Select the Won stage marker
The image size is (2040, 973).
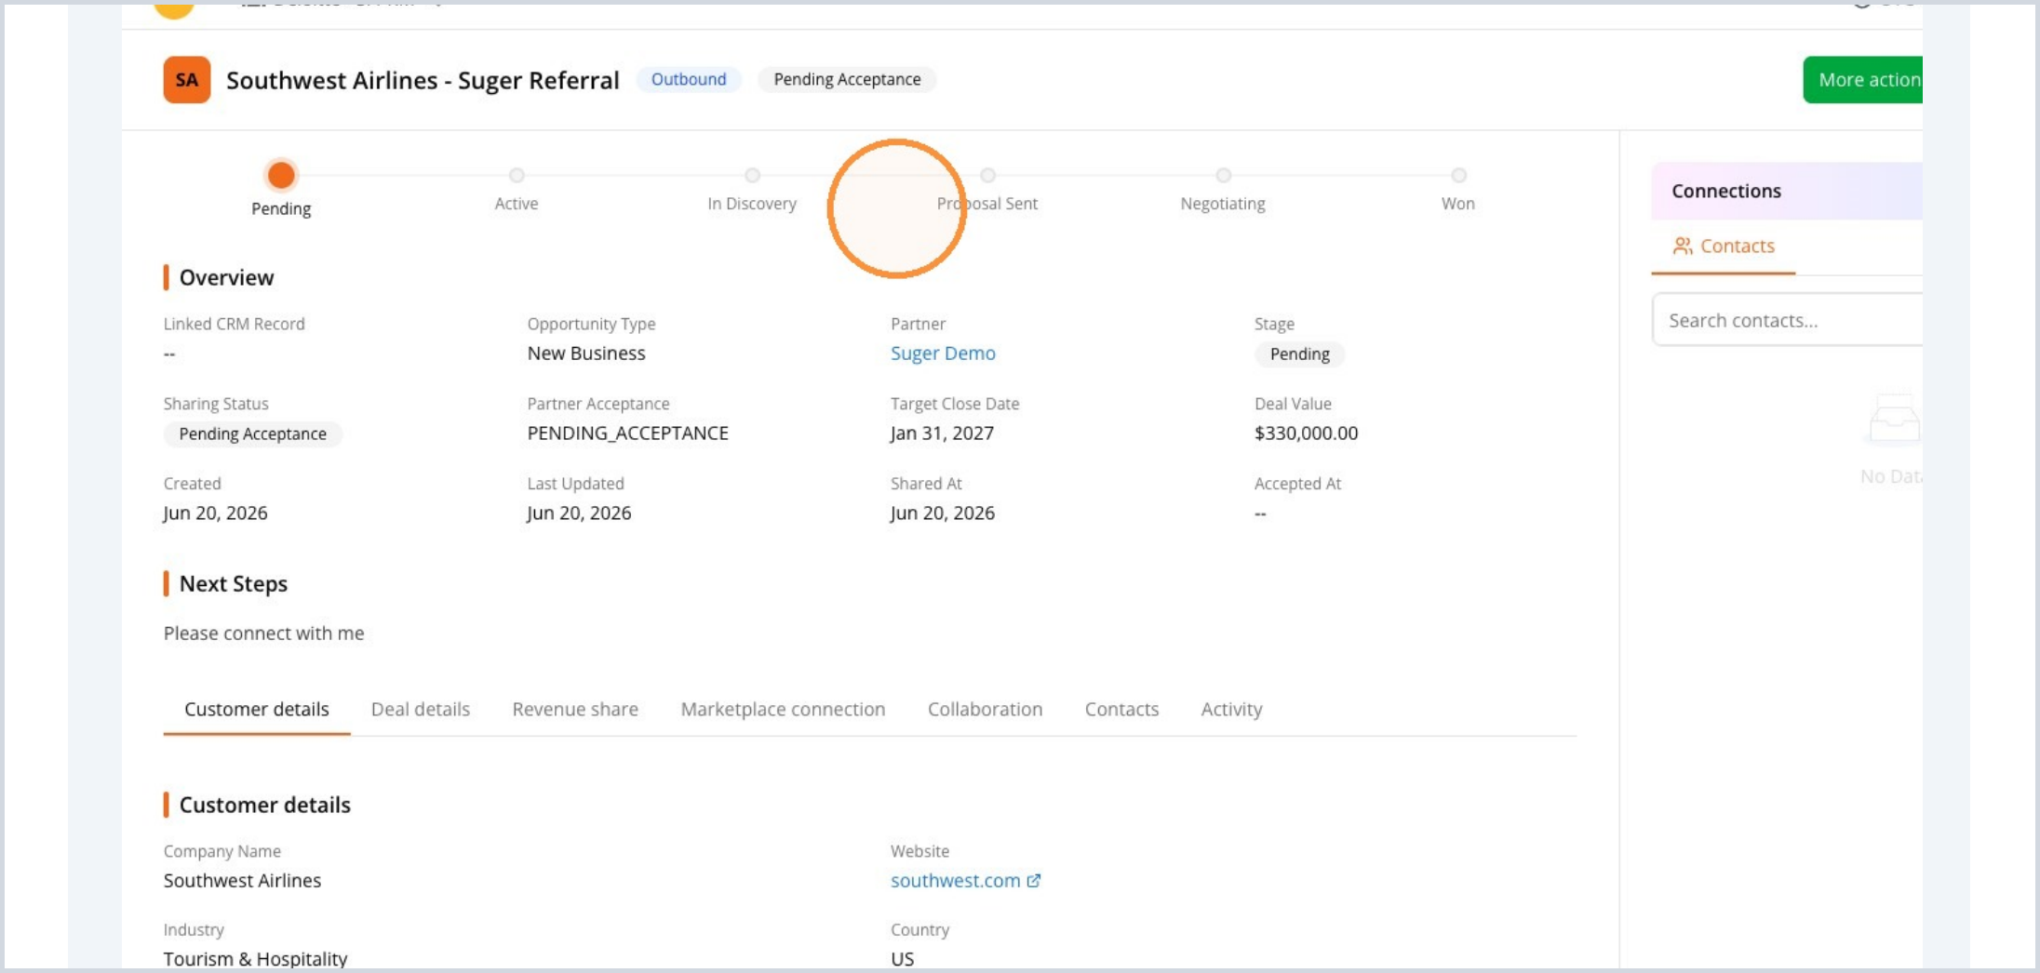[x=1458, y=175]
